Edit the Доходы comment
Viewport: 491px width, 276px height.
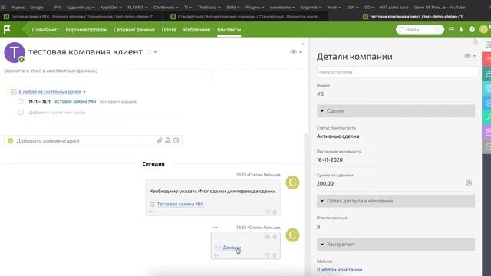(x=268, y=237)
